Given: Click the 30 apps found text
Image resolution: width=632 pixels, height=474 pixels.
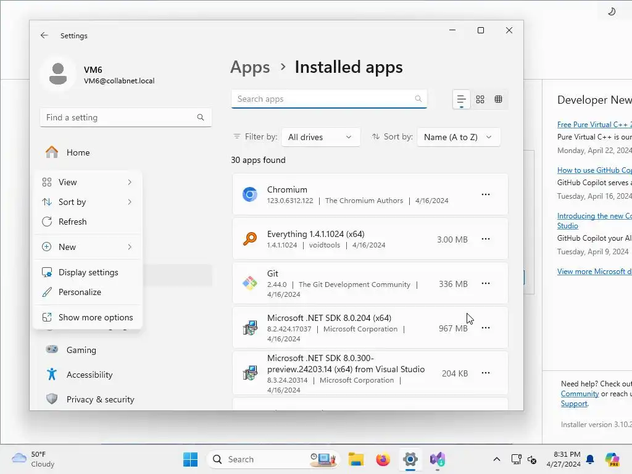Looking at the screenshot, I should coord(258,160).
